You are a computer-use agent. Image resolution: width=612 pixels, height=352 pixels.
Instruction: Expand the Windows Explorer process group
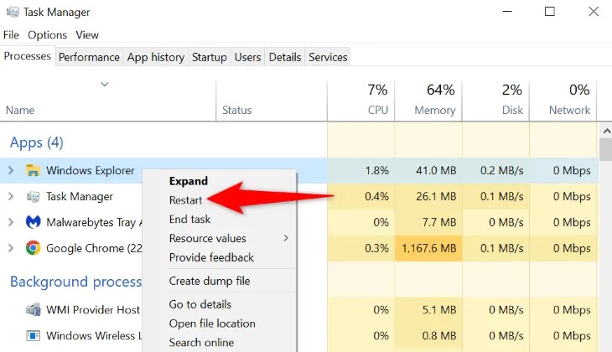pos(11,170)
